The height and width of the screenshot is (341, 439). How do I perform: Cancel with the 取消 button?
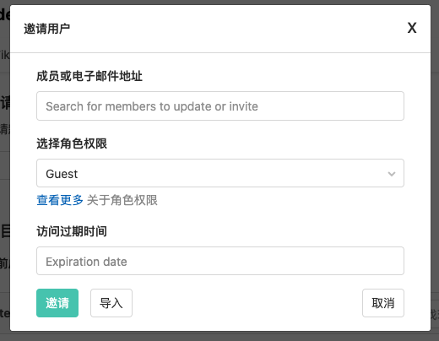383,303
